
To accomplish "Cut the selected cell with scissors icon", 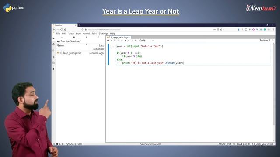I will tap(115, 41).
